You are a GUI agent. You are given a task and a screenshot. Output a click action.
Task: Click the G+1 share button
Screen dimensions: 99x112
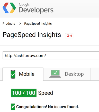click(x=69, y=36)
